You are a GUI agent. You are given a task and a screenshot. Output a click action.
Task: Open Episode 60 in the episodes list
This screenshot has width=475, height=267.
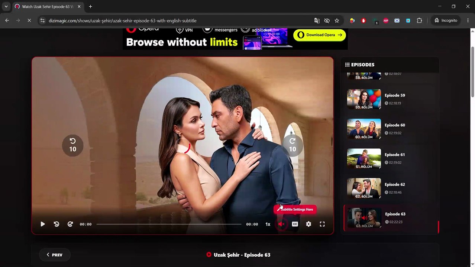tap(391, 129)
